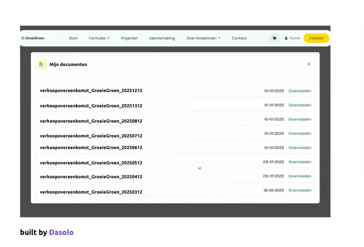The width and height of the screenshot is (364, 247).
Task: Close the Mijn documenten dialog
Action: tap(309, 64)
